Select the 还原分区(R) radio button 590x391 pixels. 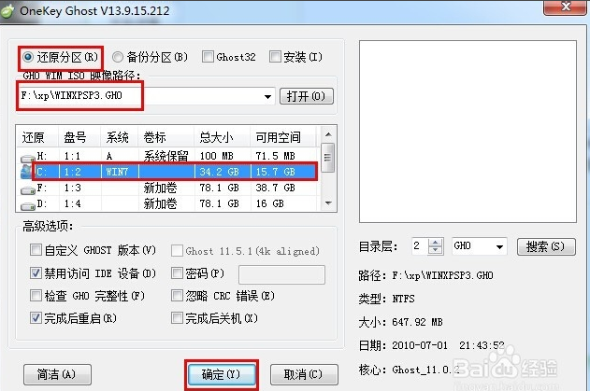(28, 57)
